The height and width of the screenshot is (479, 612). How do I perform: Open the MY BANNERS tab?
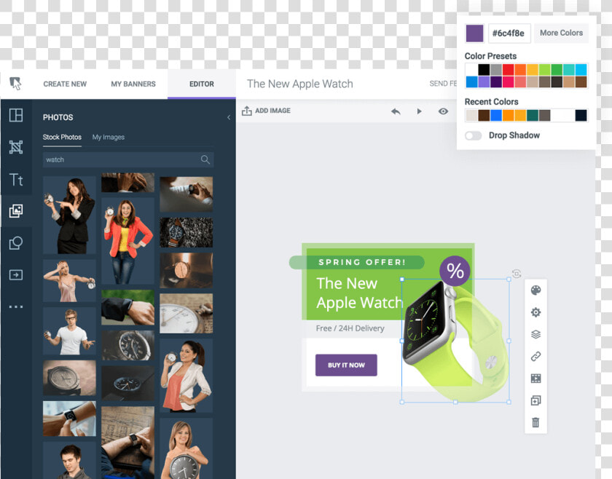[x=133, y=84]
